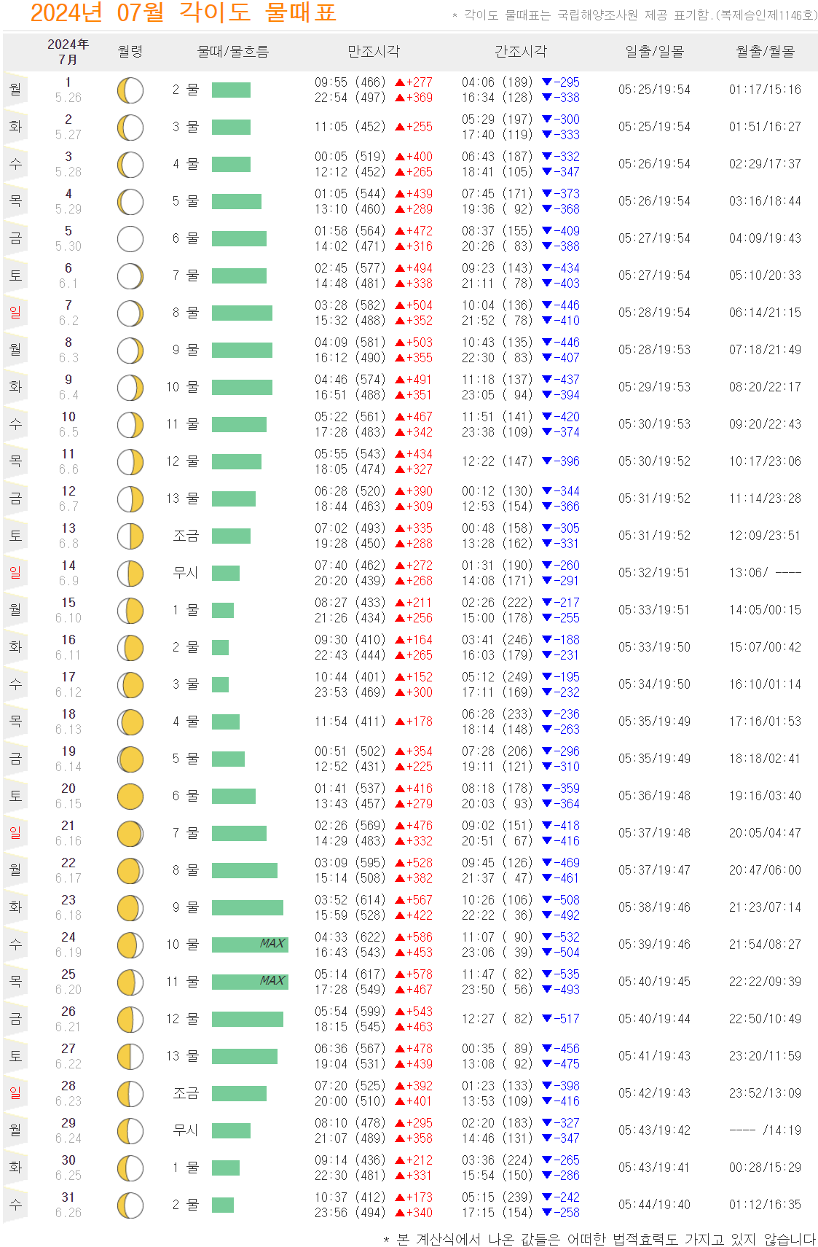Click moonrise/moonset 20:47/06:00 on July 22
The image size is (818, 1247).
766,870
